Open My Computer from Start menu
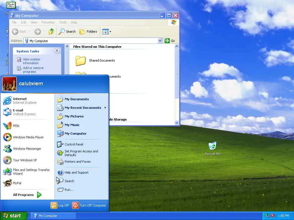The image size is (294, 220). pos(72,133)
